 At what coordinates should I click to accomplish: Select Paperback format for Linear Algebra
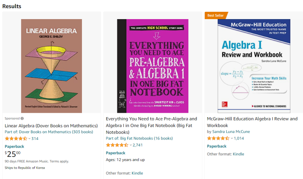coord(14,146)
